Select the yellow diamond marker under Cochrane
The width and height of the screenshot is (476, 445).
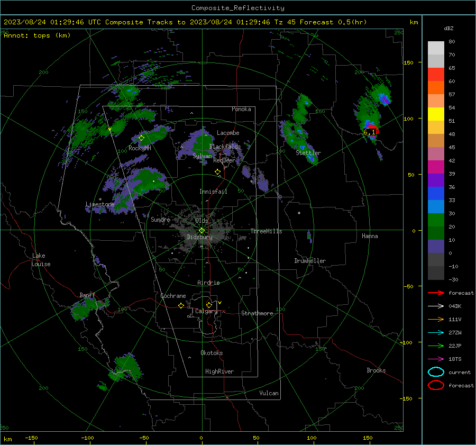(x=181, y=306)
